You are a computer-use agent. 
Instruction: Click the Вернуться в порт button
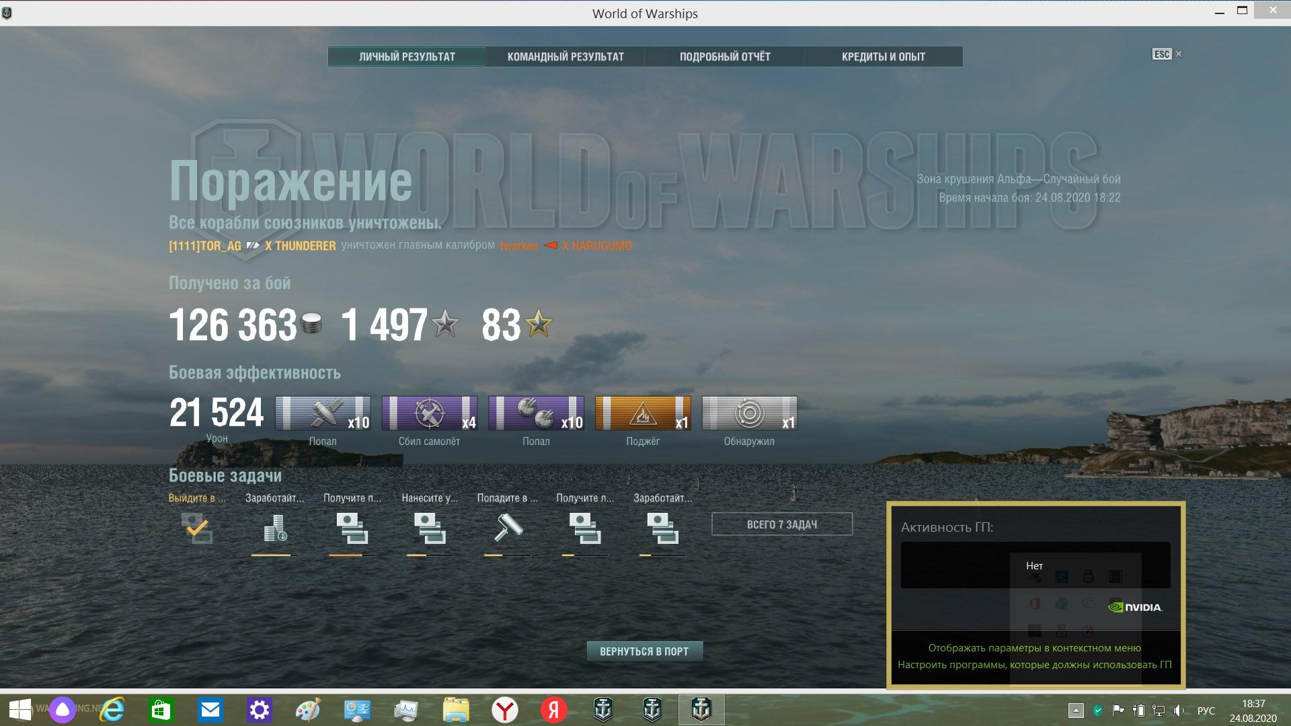point(644,651)
